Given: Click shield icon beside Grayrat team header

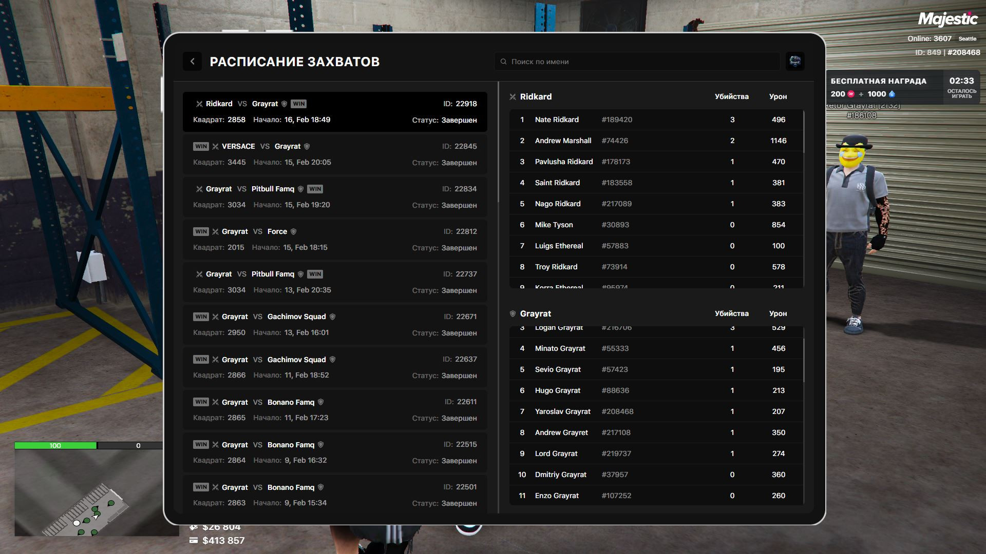Looking at the screenshot, I should 513,314.
